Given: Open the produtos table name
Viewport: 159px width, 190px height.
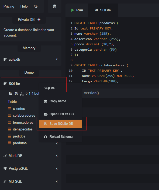Looking at the screenshot, I should (x=20, y=143).
